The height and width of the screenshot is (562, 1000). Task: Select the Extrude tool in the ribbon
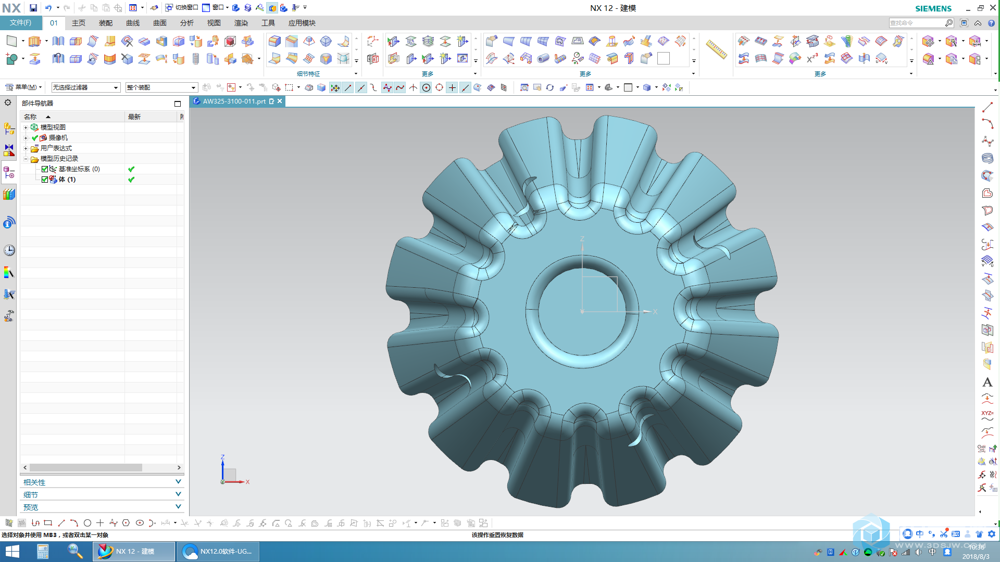pyautogui.click(x=34, y=41)
